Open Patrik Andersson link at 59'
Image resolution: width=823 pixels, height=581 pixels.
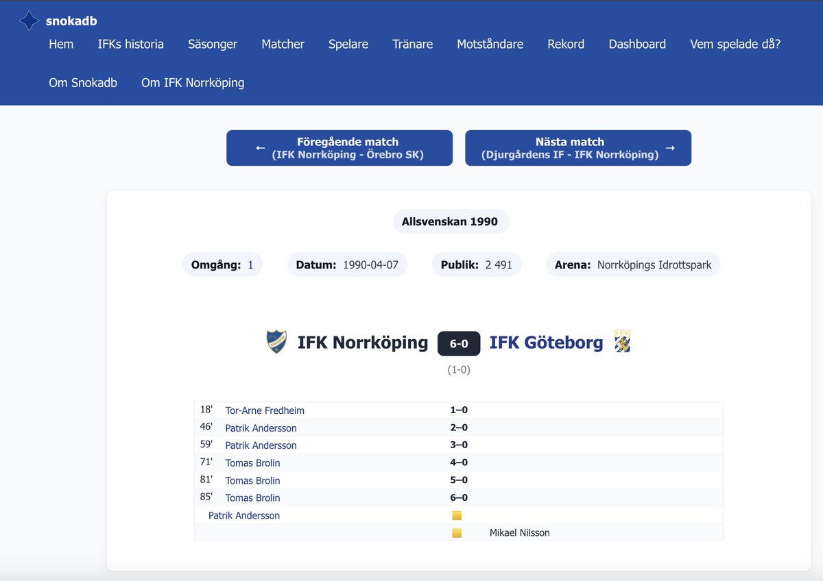click(x=261, y=445)
